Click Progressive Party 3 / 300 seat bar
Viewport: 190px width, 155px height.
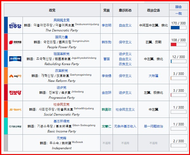pos(179,95)
